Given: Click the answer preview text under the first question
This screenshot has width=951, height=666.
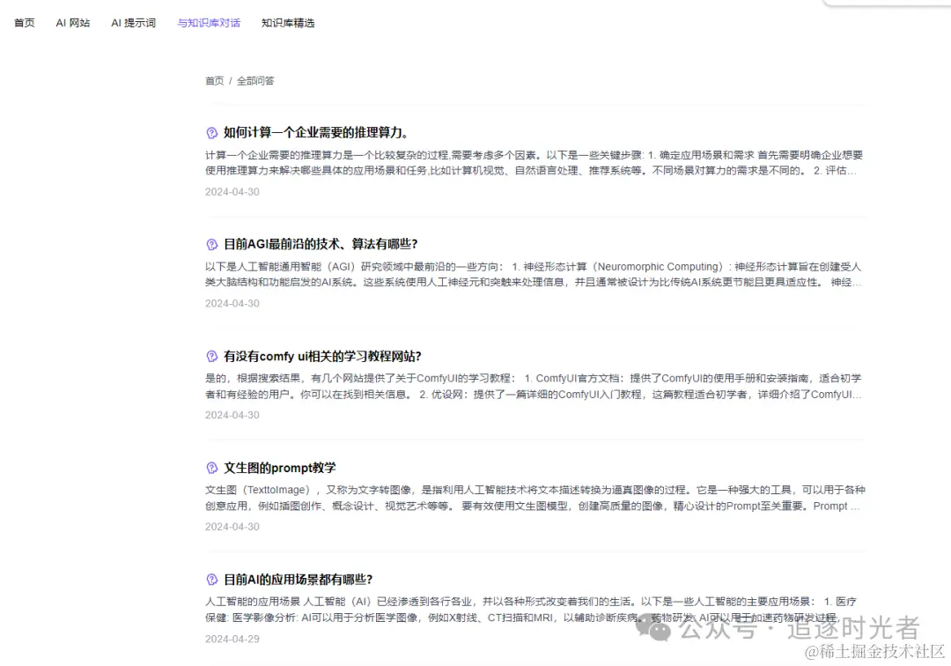Looking at the screenshot, I should [x=528, y=163].
